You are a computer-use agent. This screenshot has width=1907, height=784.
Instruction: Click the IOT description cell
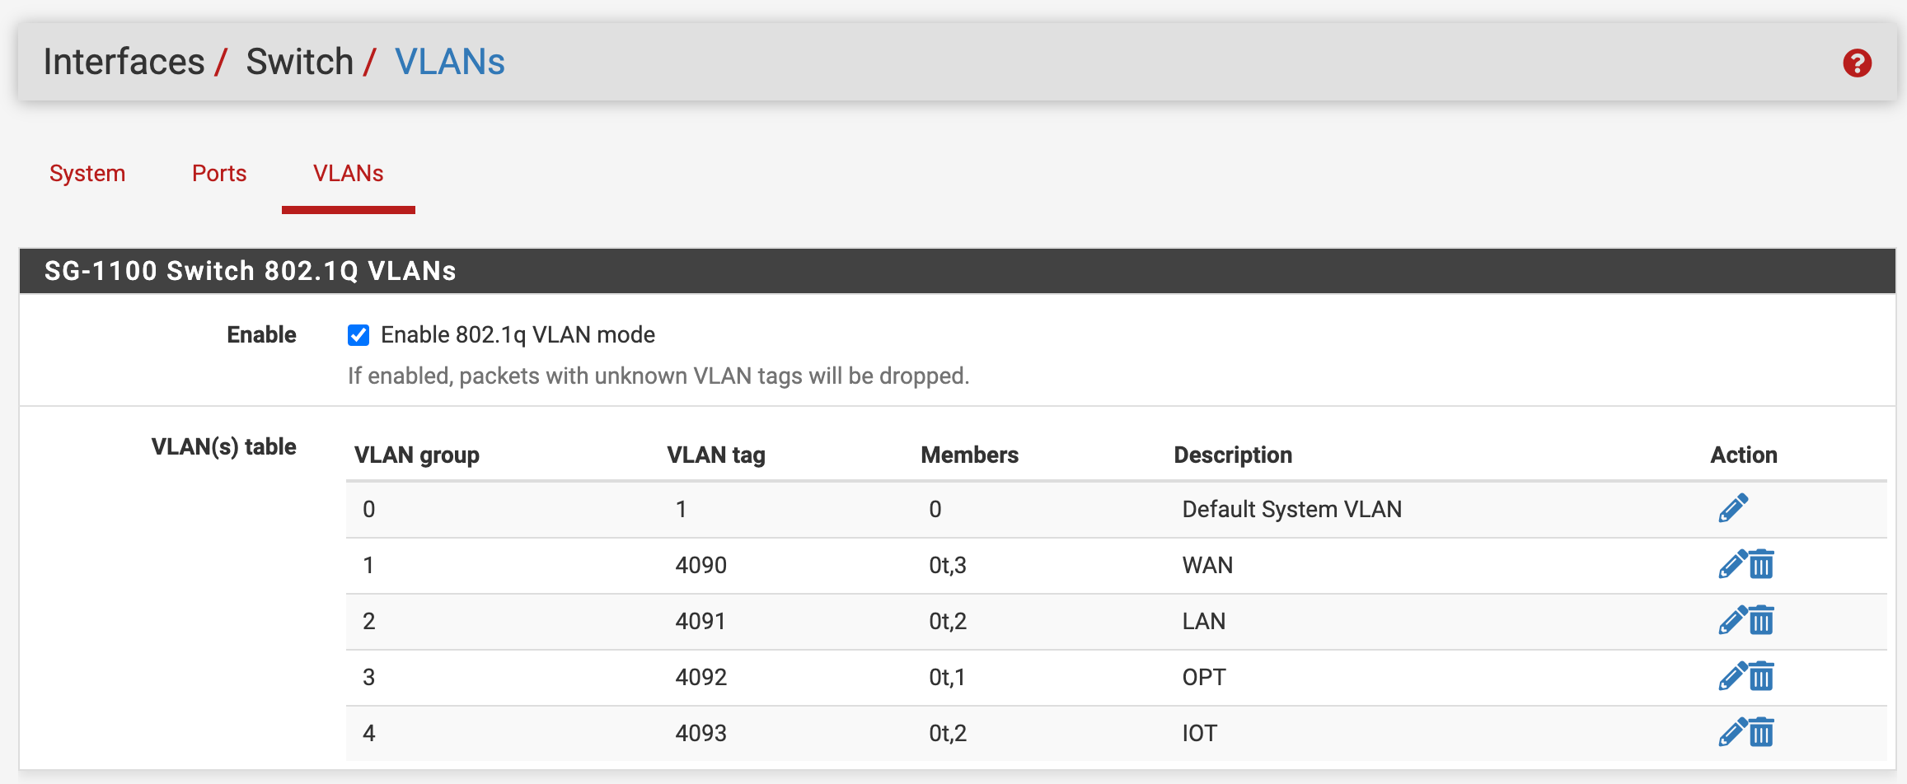(x=1199, y=733)
